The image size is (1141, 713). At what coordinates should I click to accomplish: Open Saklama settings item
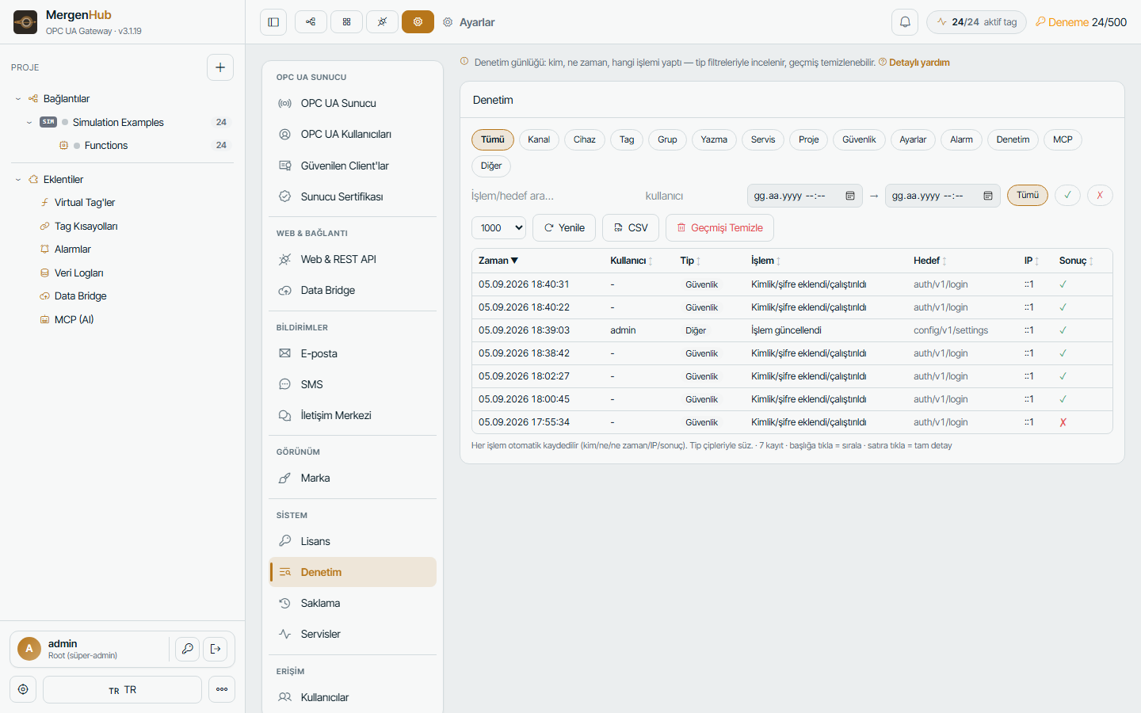point(353,603)
